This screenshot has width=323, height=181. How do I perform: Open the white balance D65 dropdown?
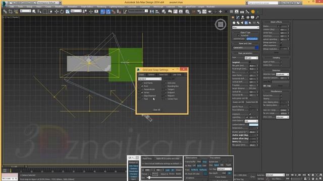pos(251,121)
